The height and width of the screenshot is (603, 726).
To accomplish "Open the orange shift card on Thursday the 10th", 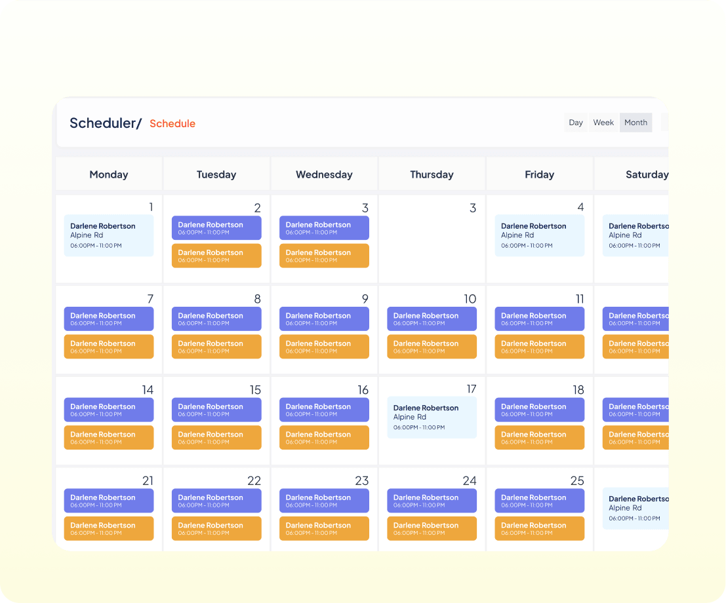I will coord(432,347).
